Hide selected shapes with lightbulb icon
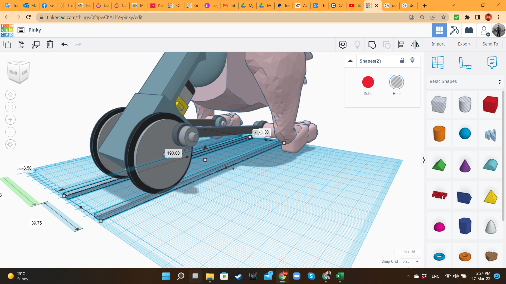 click(412, 60)
